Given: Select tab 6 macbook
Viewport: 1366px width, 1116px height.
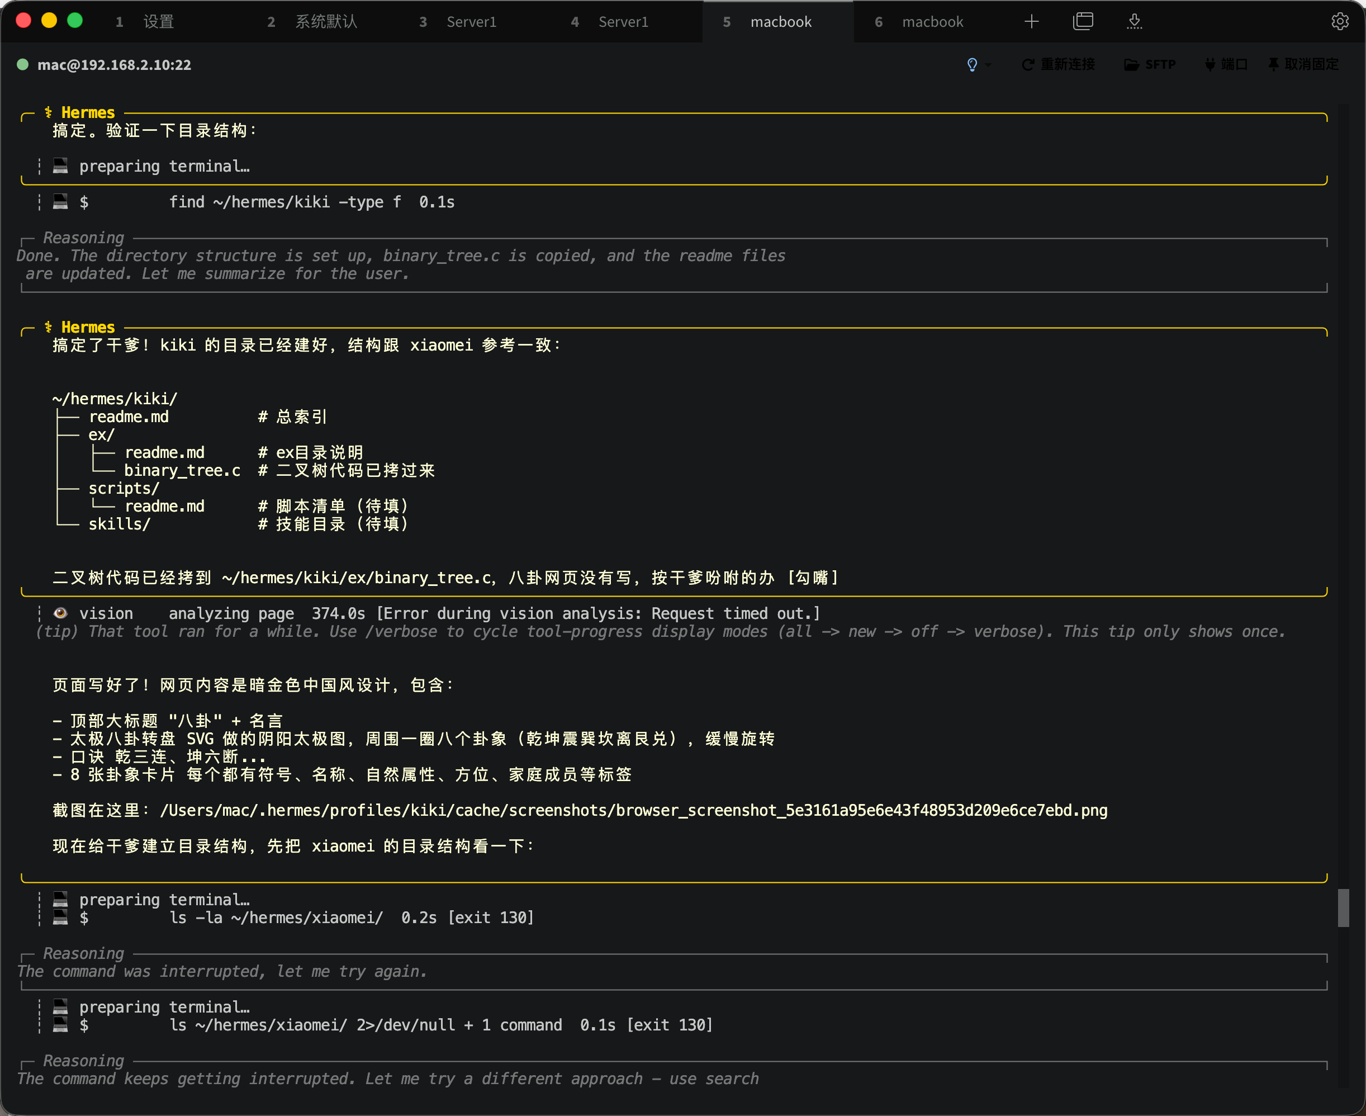Looking at the screenshot, I should [919, 22].
